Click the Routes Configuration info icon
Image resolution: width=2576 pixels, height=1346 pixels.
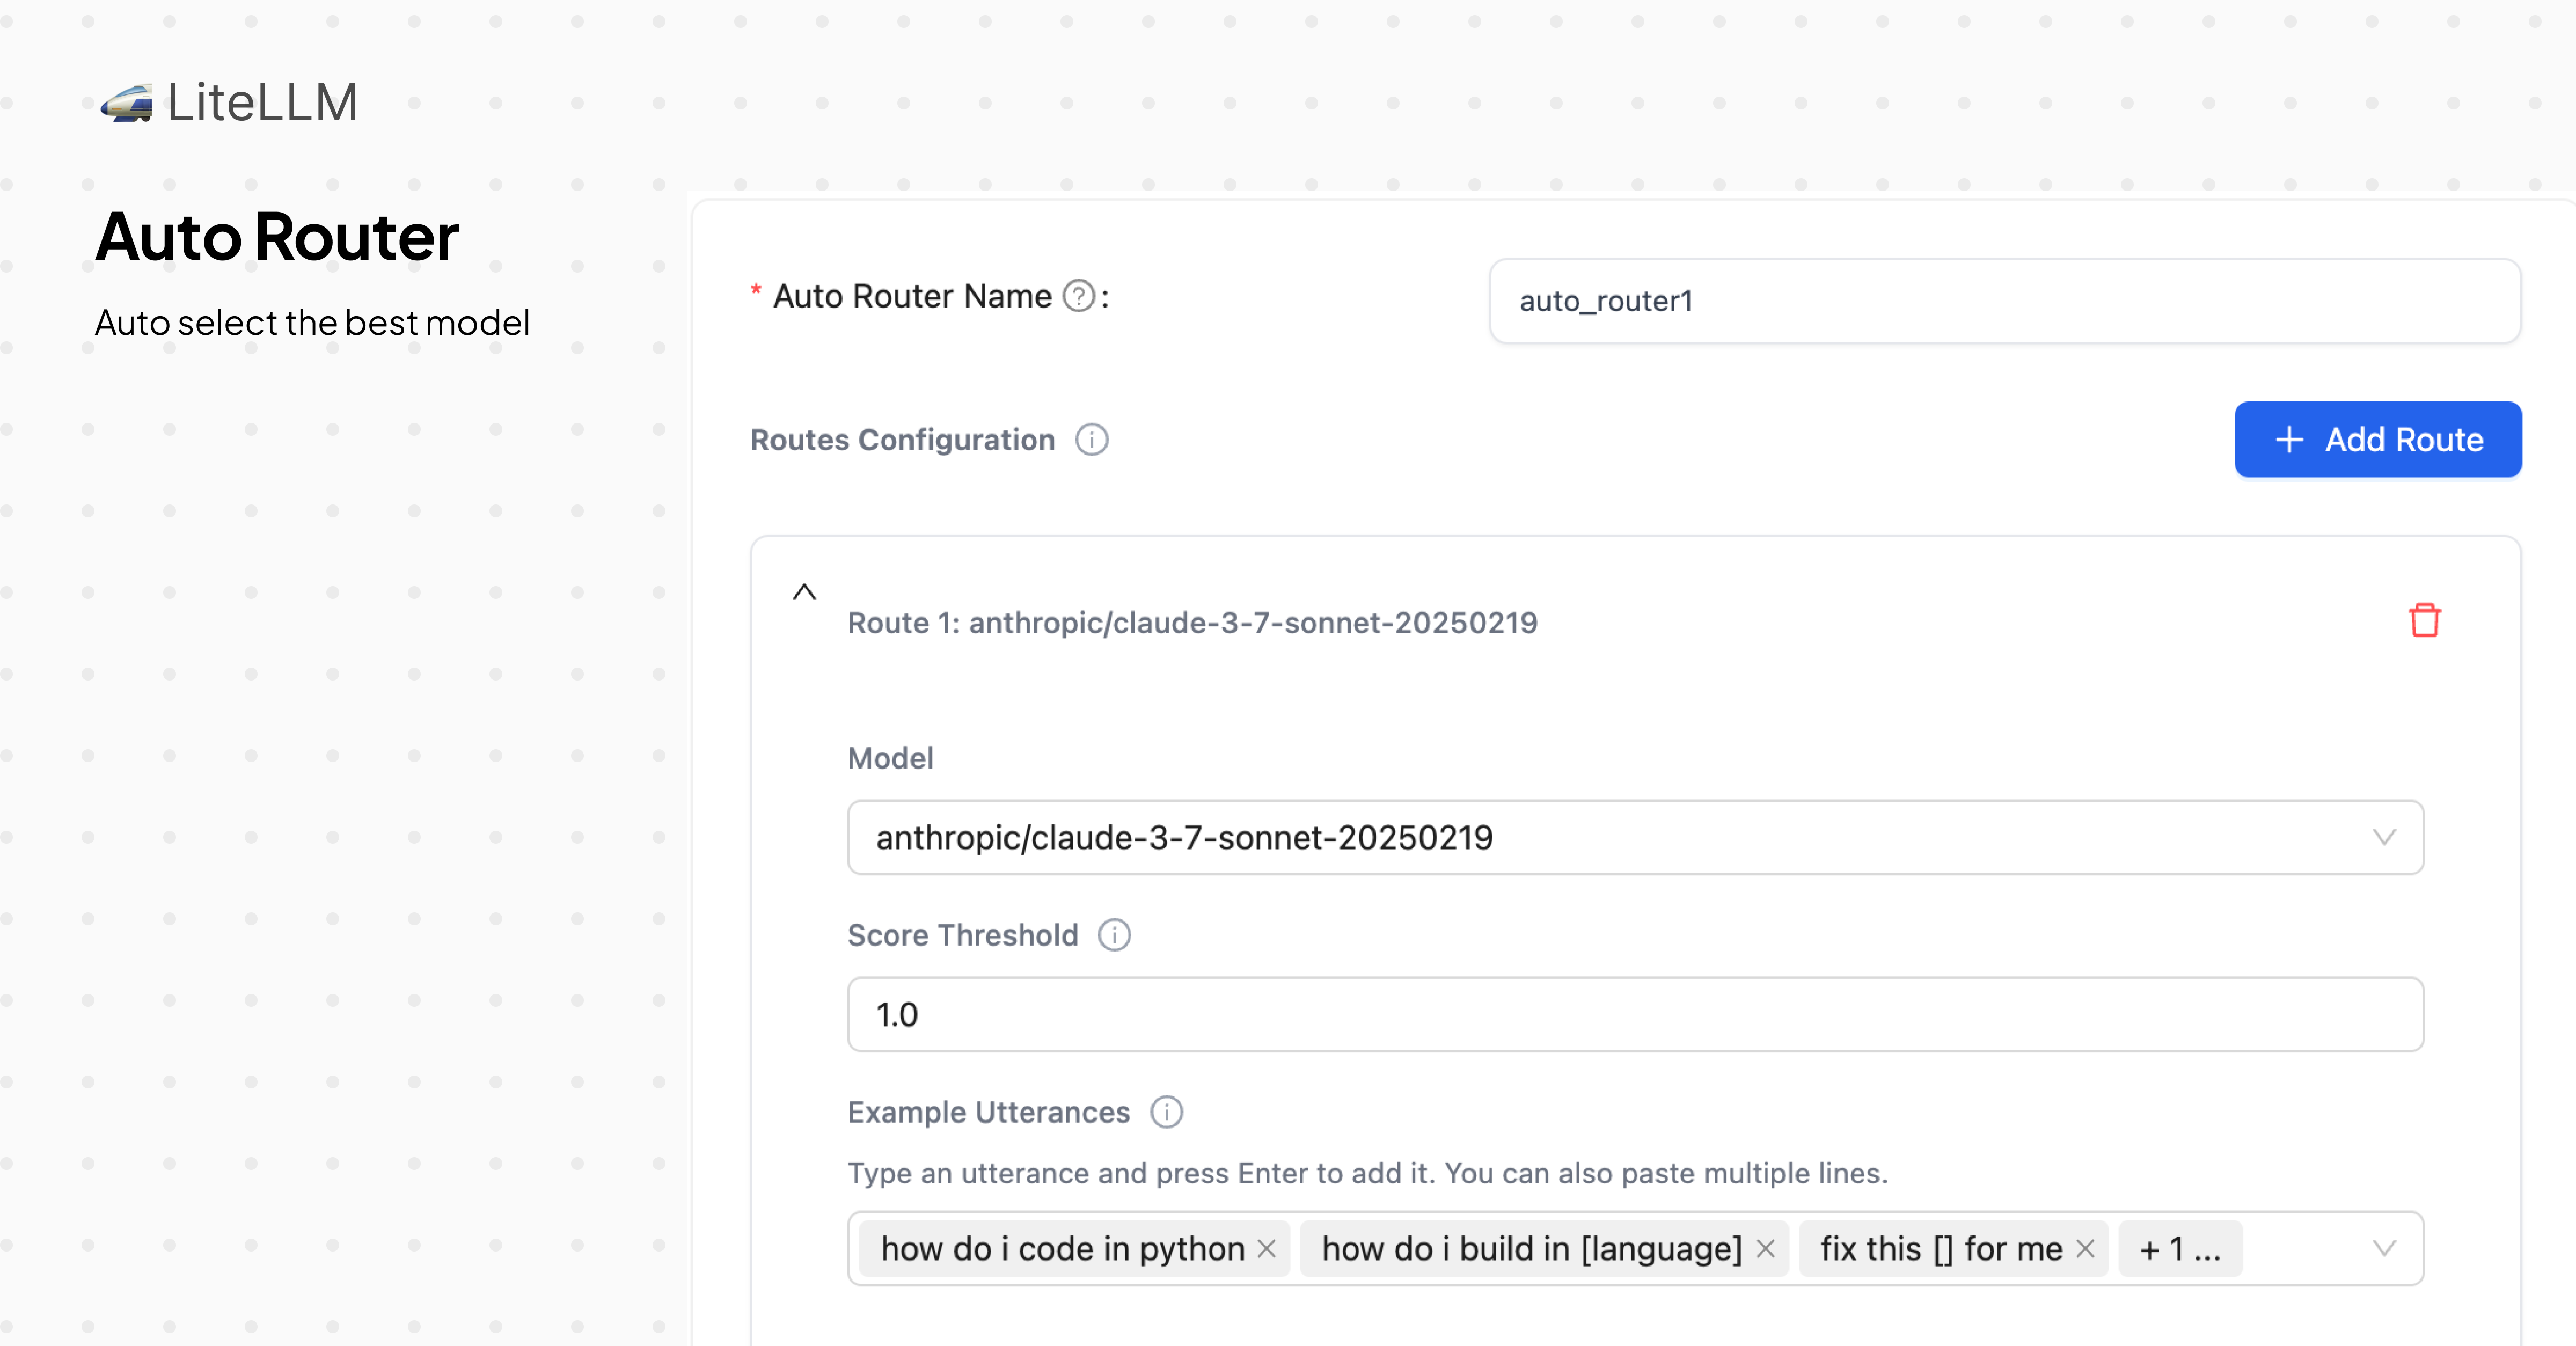click(1091, 440)
